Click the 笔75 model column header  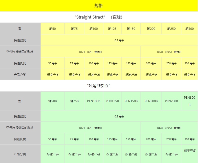74,29
